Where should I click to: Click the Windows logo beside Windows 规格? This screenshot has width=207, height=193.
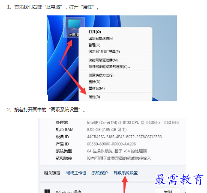click(x=47, y=191)
